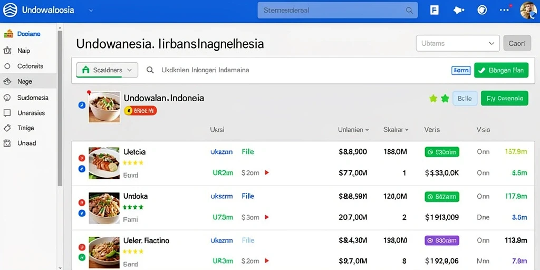Click the red arrow in Ueler. Fiactino row

[x=266, y=261]
